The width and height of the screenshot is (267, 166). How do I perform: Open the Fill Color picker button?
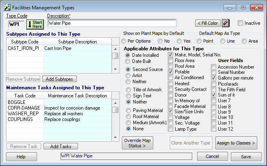click(208, 23)
